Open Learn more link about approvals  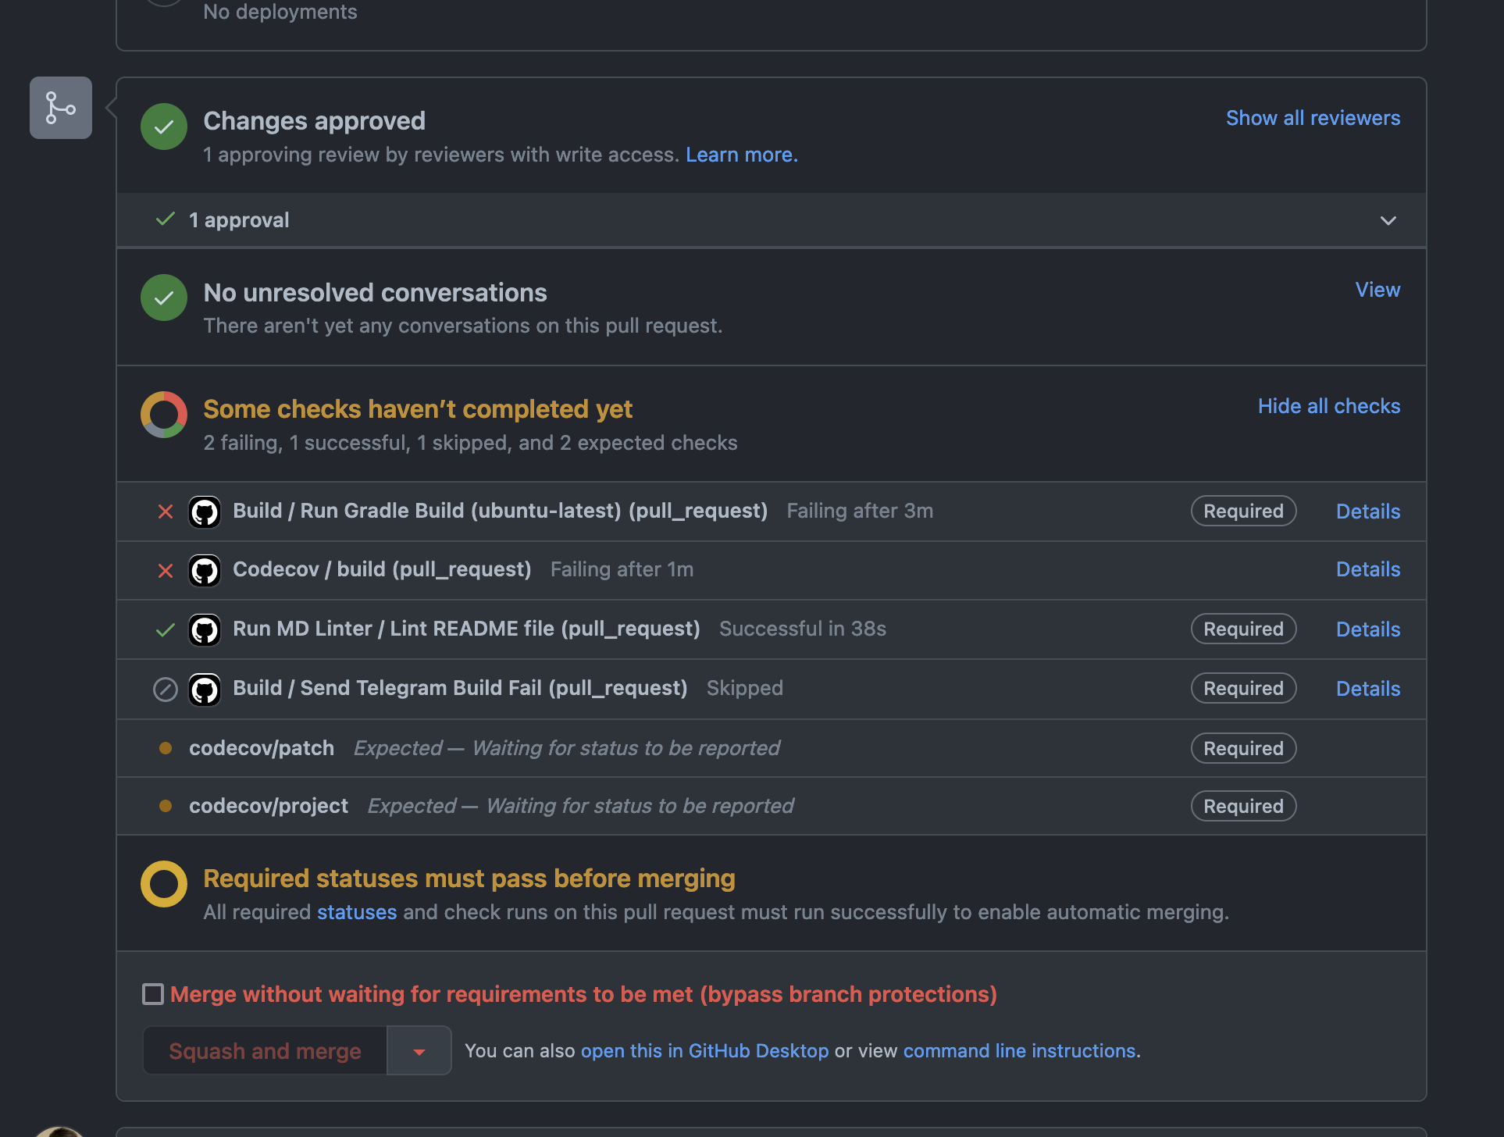click(x=742, y=155)
